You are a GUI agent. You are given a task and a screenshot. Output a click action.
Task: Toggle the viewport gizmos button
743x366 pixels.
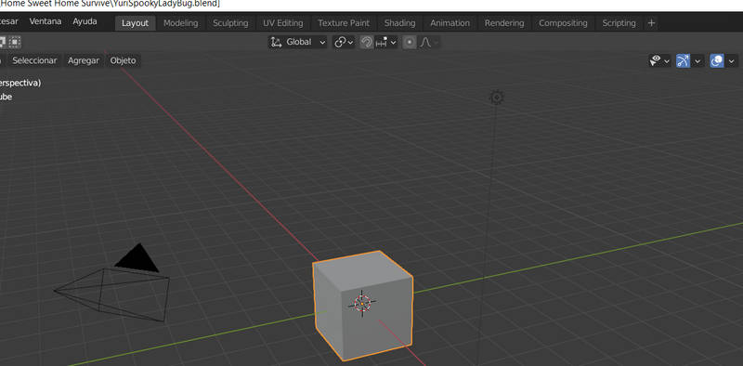click(683, 60)
